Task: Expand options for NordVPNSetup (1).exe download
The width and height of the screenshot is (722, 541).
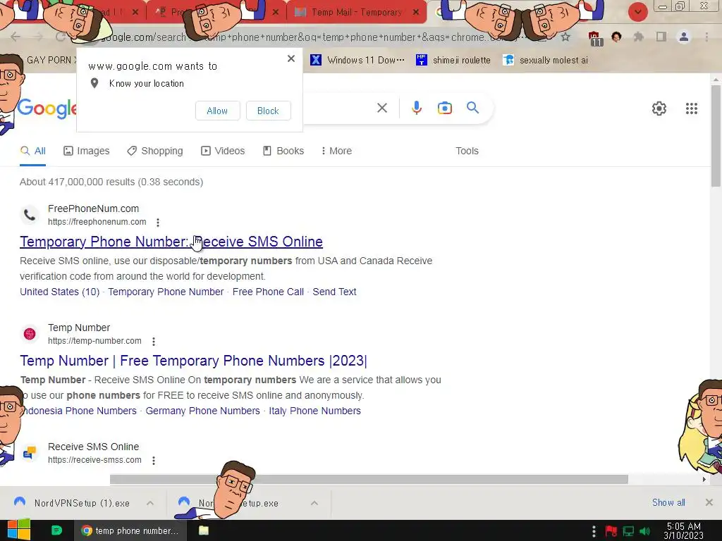Action: [x=150, y=503]
